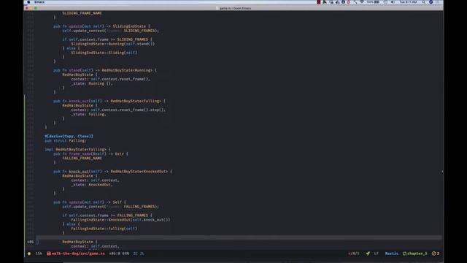Click the pub struct Falling; line
The height and width of the screenshot is (263, 467).
tap(65, 140)
